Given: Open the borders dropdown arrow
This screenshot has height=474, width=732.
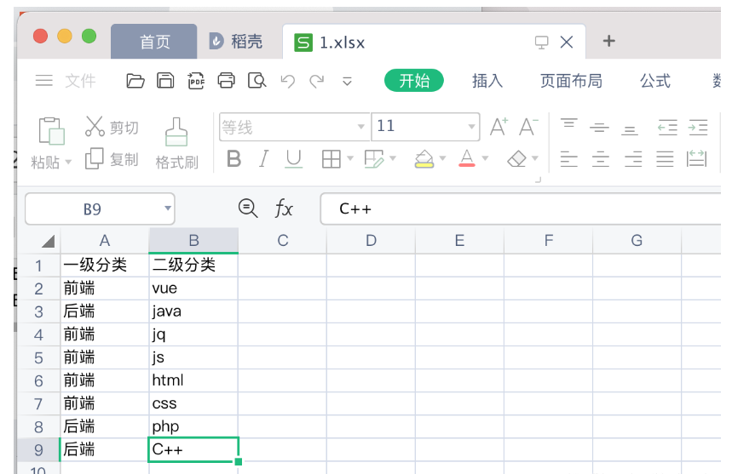Looking at the screenshot, I should (350, 159).
